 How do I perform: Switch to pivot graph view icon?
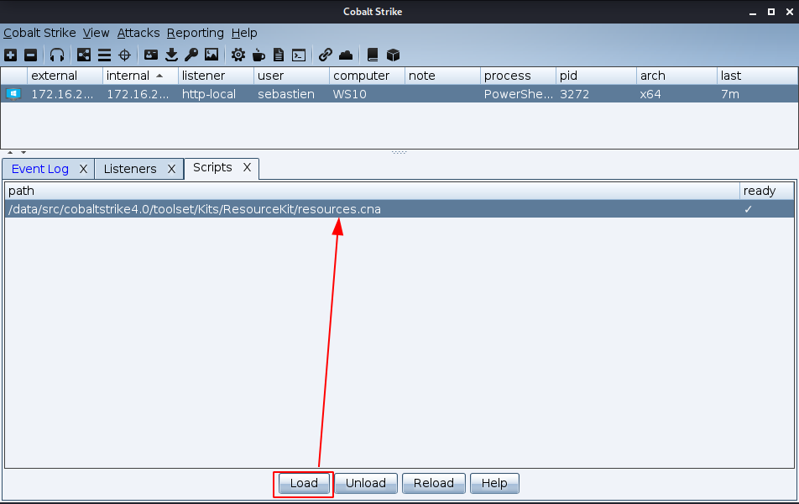[x=84, y=55]
